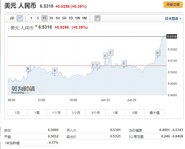Click the E marker below the red line

point(124,63)
